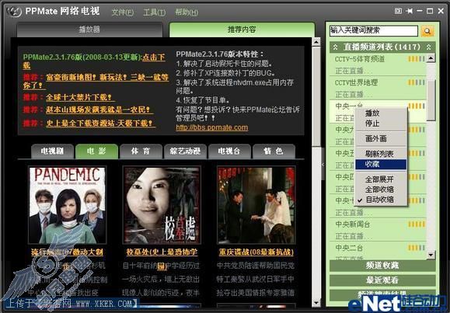This screenshot has width=450, height=313.
Task: Click left double-arrow icon on 直播频道列表 header
Action: coord(335,47)
